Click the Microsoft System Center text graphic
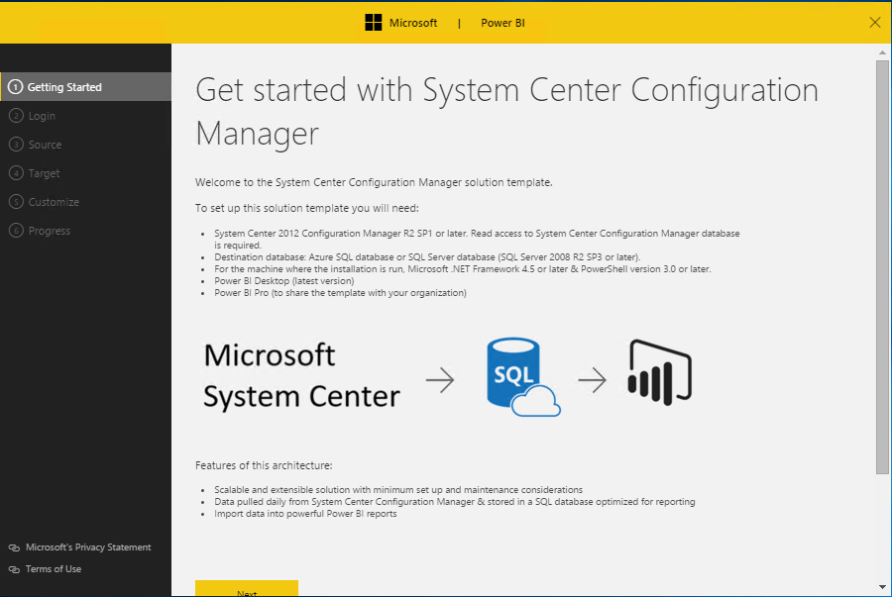Screen dimensions: 892x597 click(x=301, y=376)
